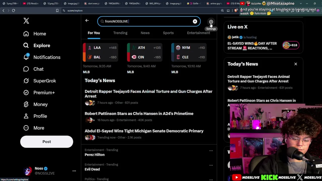Open Explore settings gear icon
Screen dimensions: 322x181
coord(211,22)
